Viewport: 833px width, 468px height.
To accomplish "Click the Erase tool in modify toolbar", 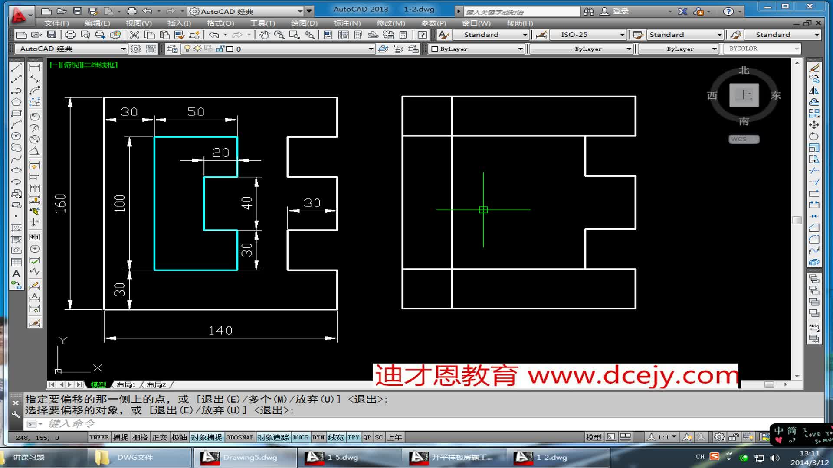I will (x=814, y=68).
